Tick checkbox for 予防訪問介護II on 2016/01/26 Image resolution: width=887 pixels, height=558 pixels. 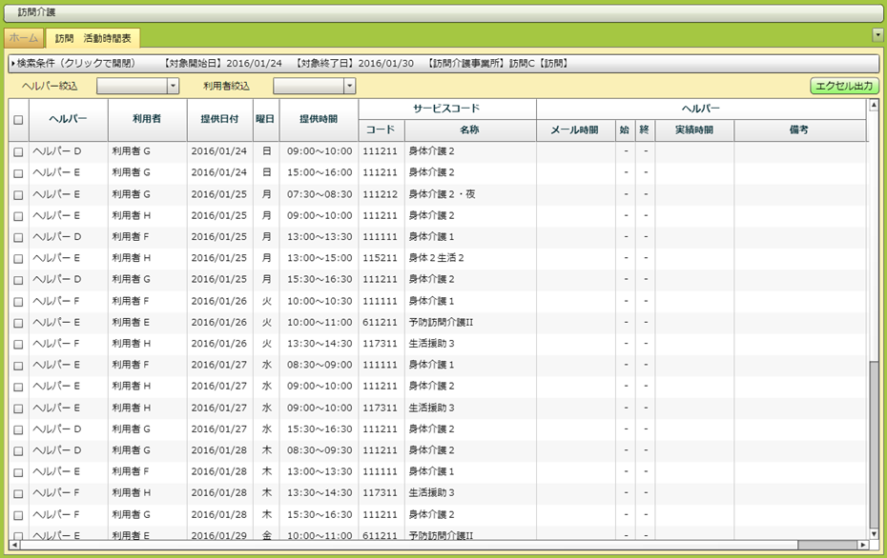(18, 322)
